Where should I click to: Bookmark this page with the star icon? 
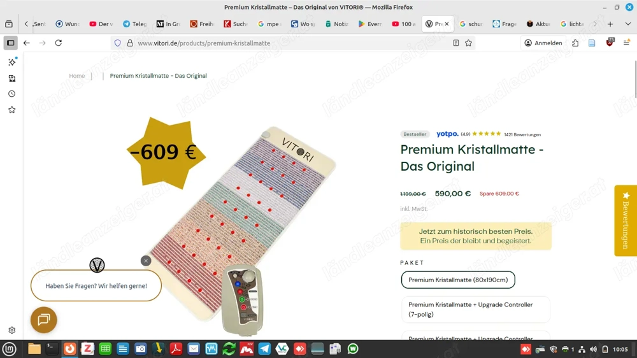click(x=468, y=43)
